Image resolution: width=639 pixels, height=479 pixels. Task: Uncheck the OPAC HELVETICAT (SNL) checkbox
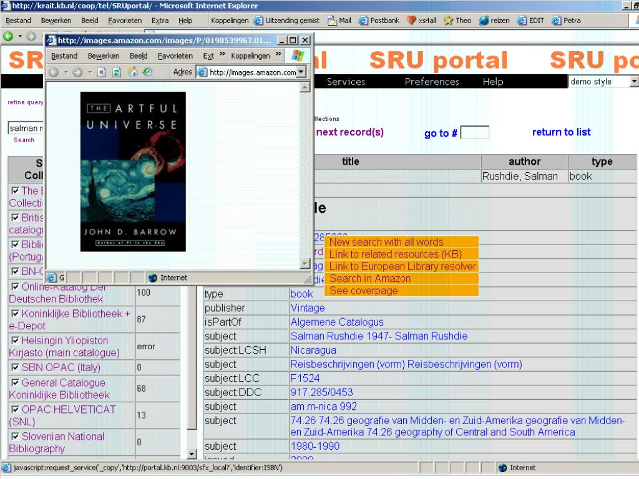(x=15, y=410)
